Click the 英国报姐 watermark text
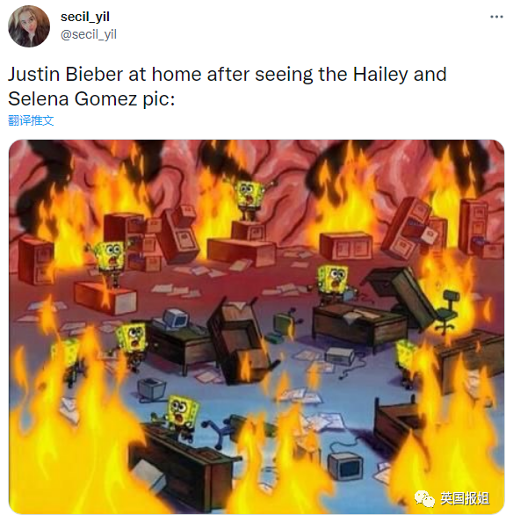This screenshot has height=522, width=506. point(465,498)
